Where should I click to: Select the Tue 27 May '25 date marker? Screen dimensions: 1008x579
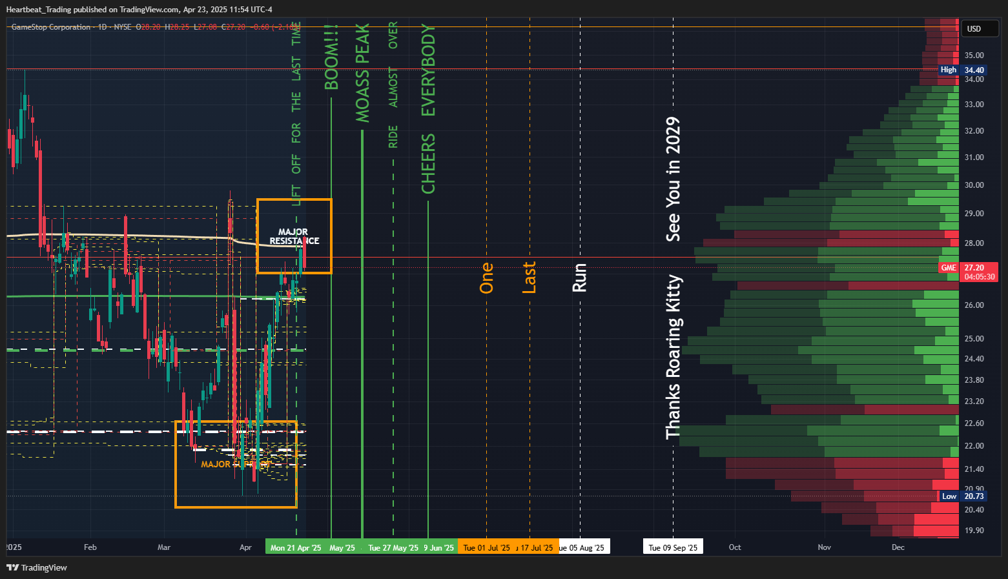click(393, 547)
